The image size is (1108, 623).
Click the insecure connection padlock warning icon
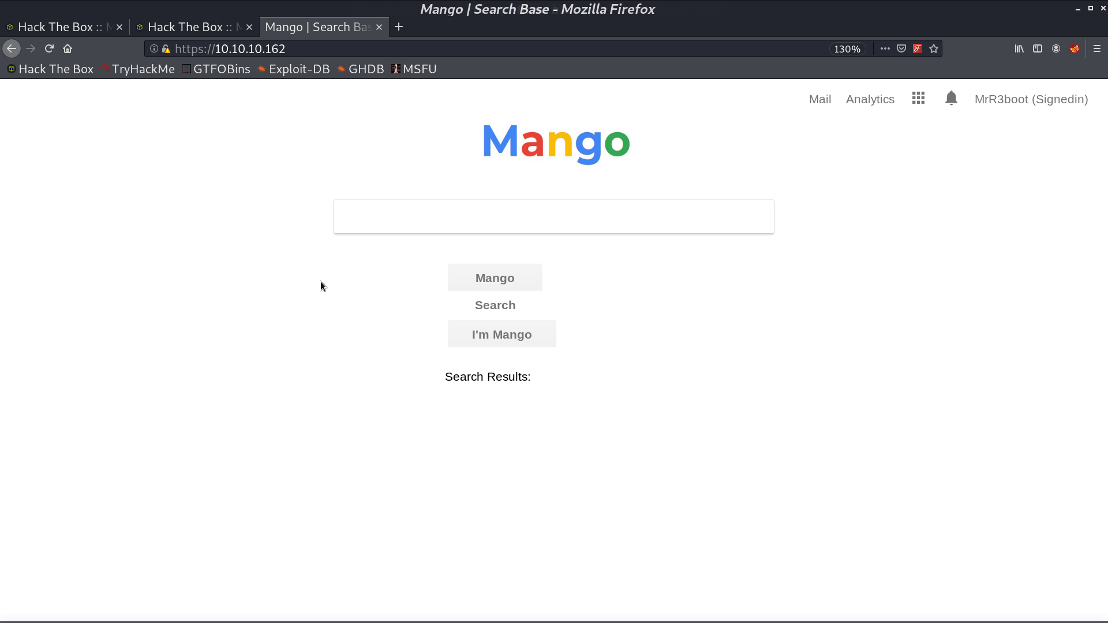166,49
